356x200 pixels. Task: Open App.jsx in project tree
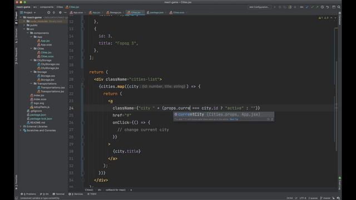pos(43,41)
